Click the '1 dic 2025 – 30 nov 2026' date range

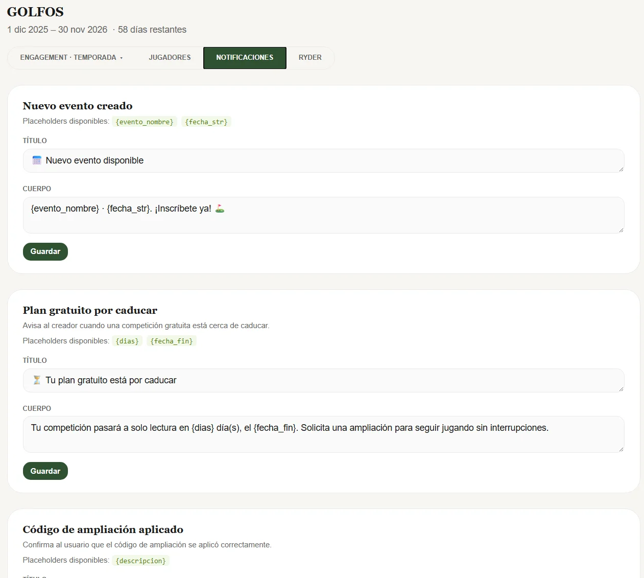[57, 30]
